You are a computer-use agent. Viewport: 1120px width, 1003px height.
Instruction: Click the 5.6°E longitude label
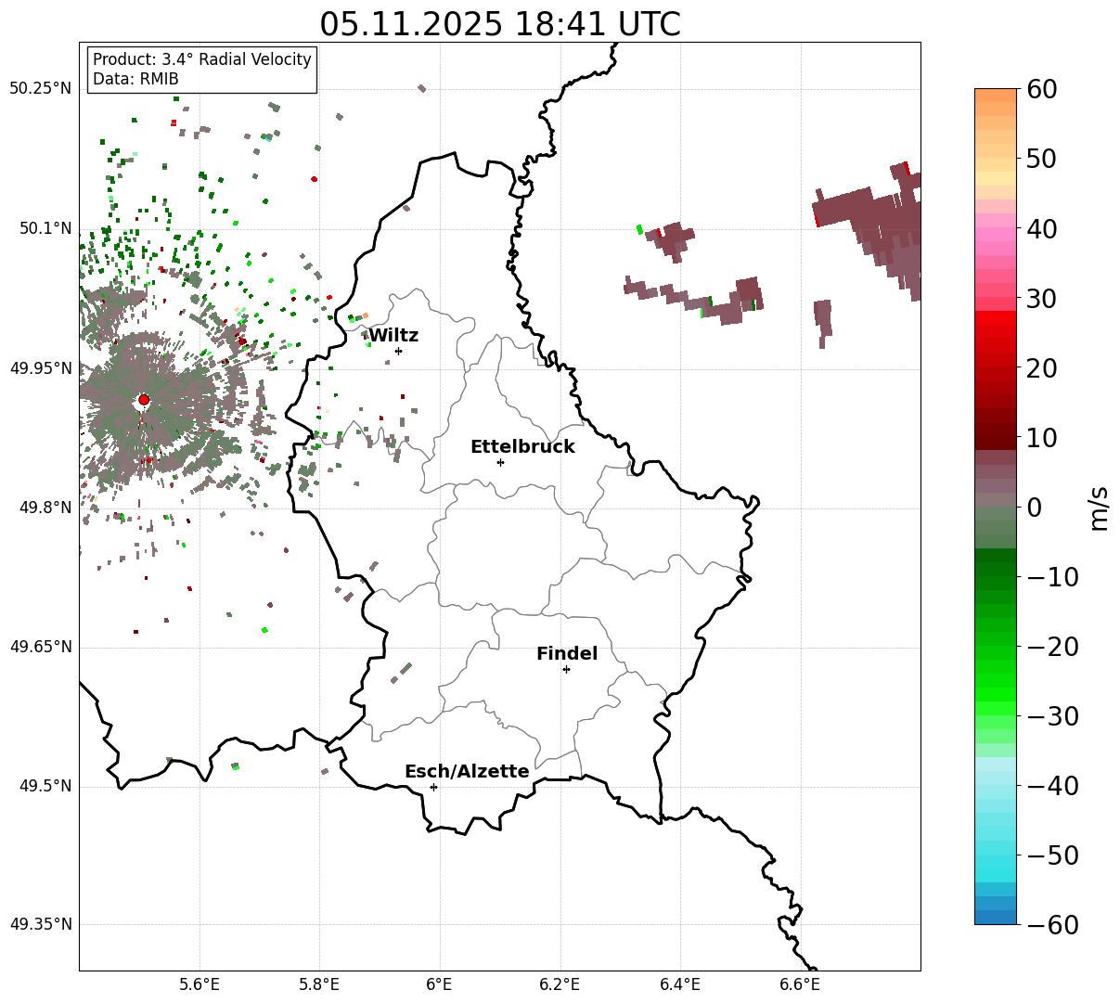tap(200, 984)
